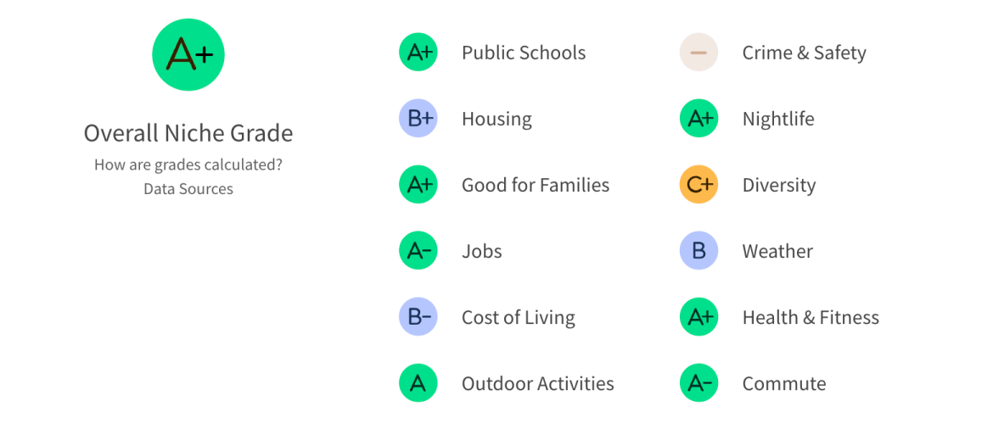Screen dimensions: 993x429
Task: Click the large overall A+ grade badge
Action: (x=188, y=55)
